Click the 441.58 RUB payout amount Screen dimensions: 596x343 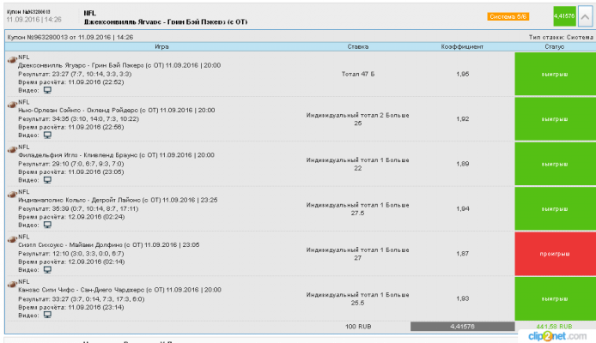click(x=554, y=326)
